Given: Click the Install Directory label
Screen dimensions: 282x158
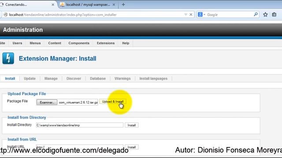Looking at the screenshot, I should pos(19,125).
